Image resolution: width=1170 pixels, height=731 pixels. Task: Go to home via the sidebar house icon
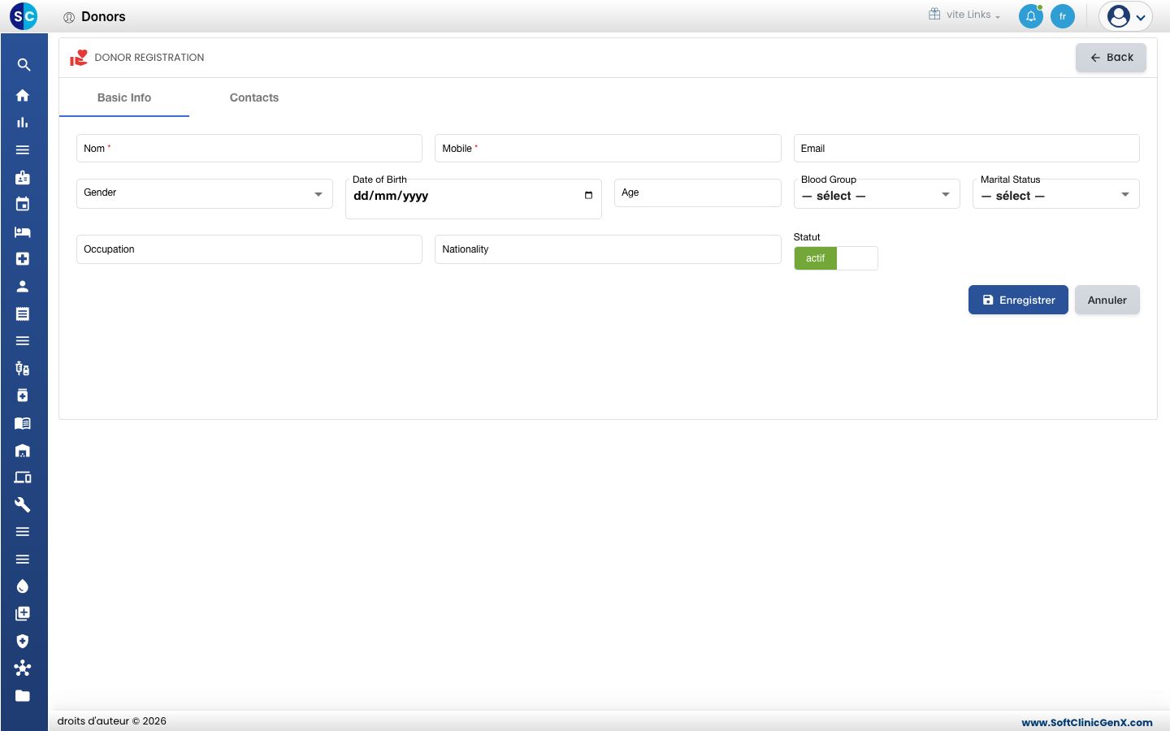(23, 95)
